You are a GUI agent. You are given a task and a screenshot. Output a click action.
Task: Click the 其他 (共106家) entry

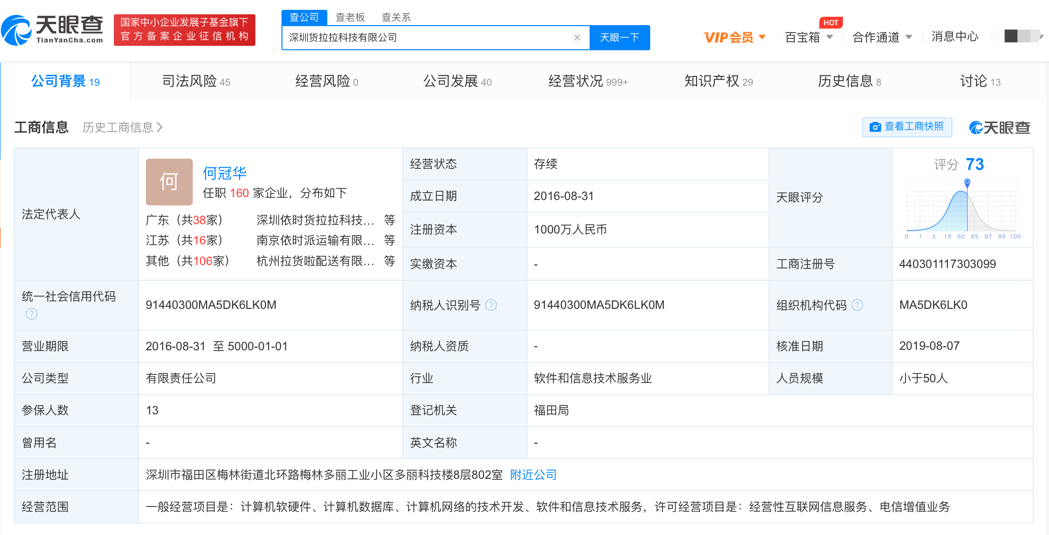[188, 261]
